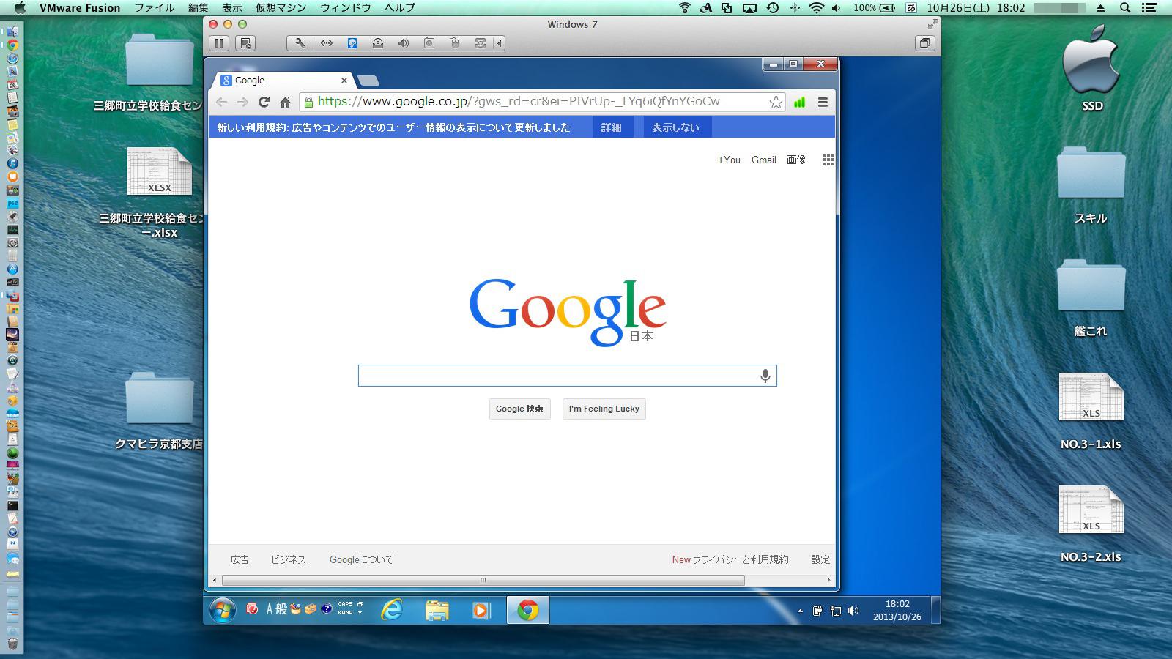This screenshot has height=659, width=1172.
Task: Open a new Chrome tab
Action: pyautogui.click(x=368, y=81)
